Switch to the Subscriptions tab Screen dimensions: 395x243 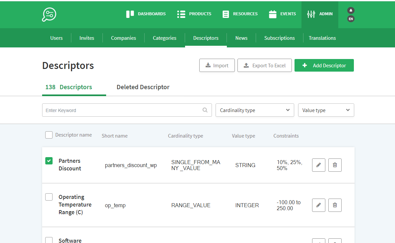tap(279, 38)
